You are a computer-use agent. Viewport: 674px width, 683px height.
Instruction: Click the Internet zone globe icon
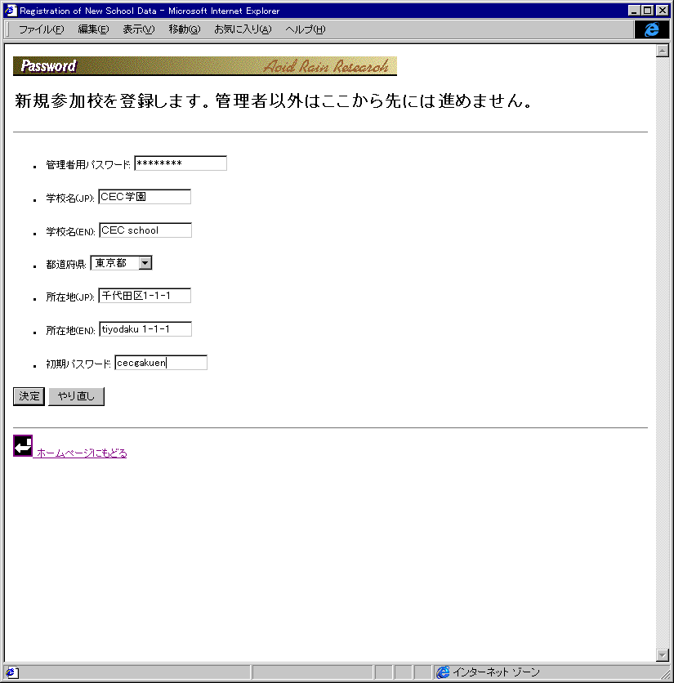click(443, 672)
